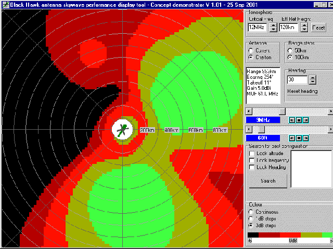
Task: Maximize the Black Hawk antenna window
Action: tap(324, 5)
